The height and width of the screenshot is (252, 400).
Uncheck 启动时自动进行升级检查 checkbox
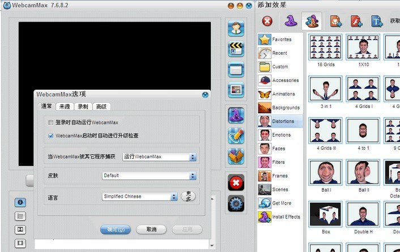pyautogui.click(x=51, y=136)
